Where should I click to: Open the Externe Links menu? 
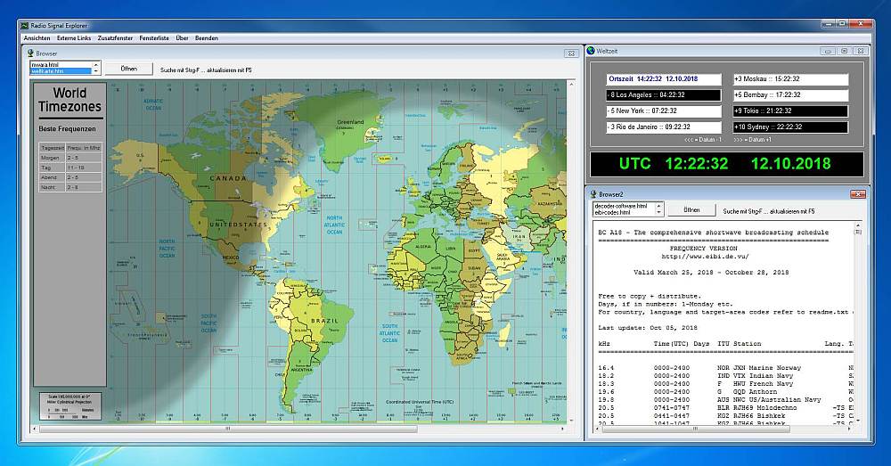[74, 38]
